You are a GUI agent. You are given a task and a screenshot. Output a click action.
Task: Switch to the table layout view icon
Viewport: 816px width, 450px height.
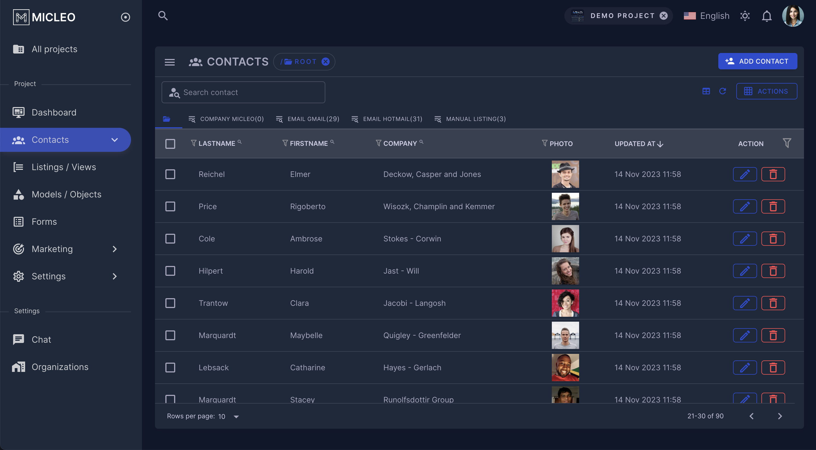(706, 91)
